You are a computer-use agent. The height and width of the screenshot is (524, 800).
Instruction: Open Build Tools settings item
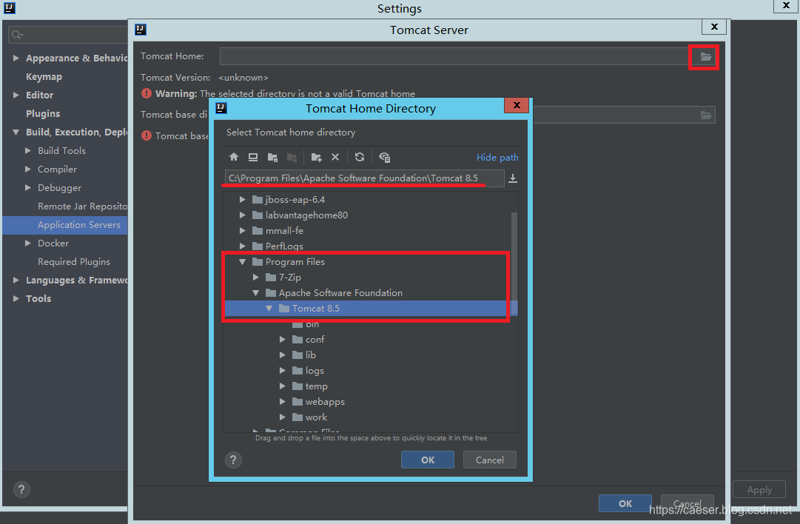pyautogui.click(x=61, y=150)
